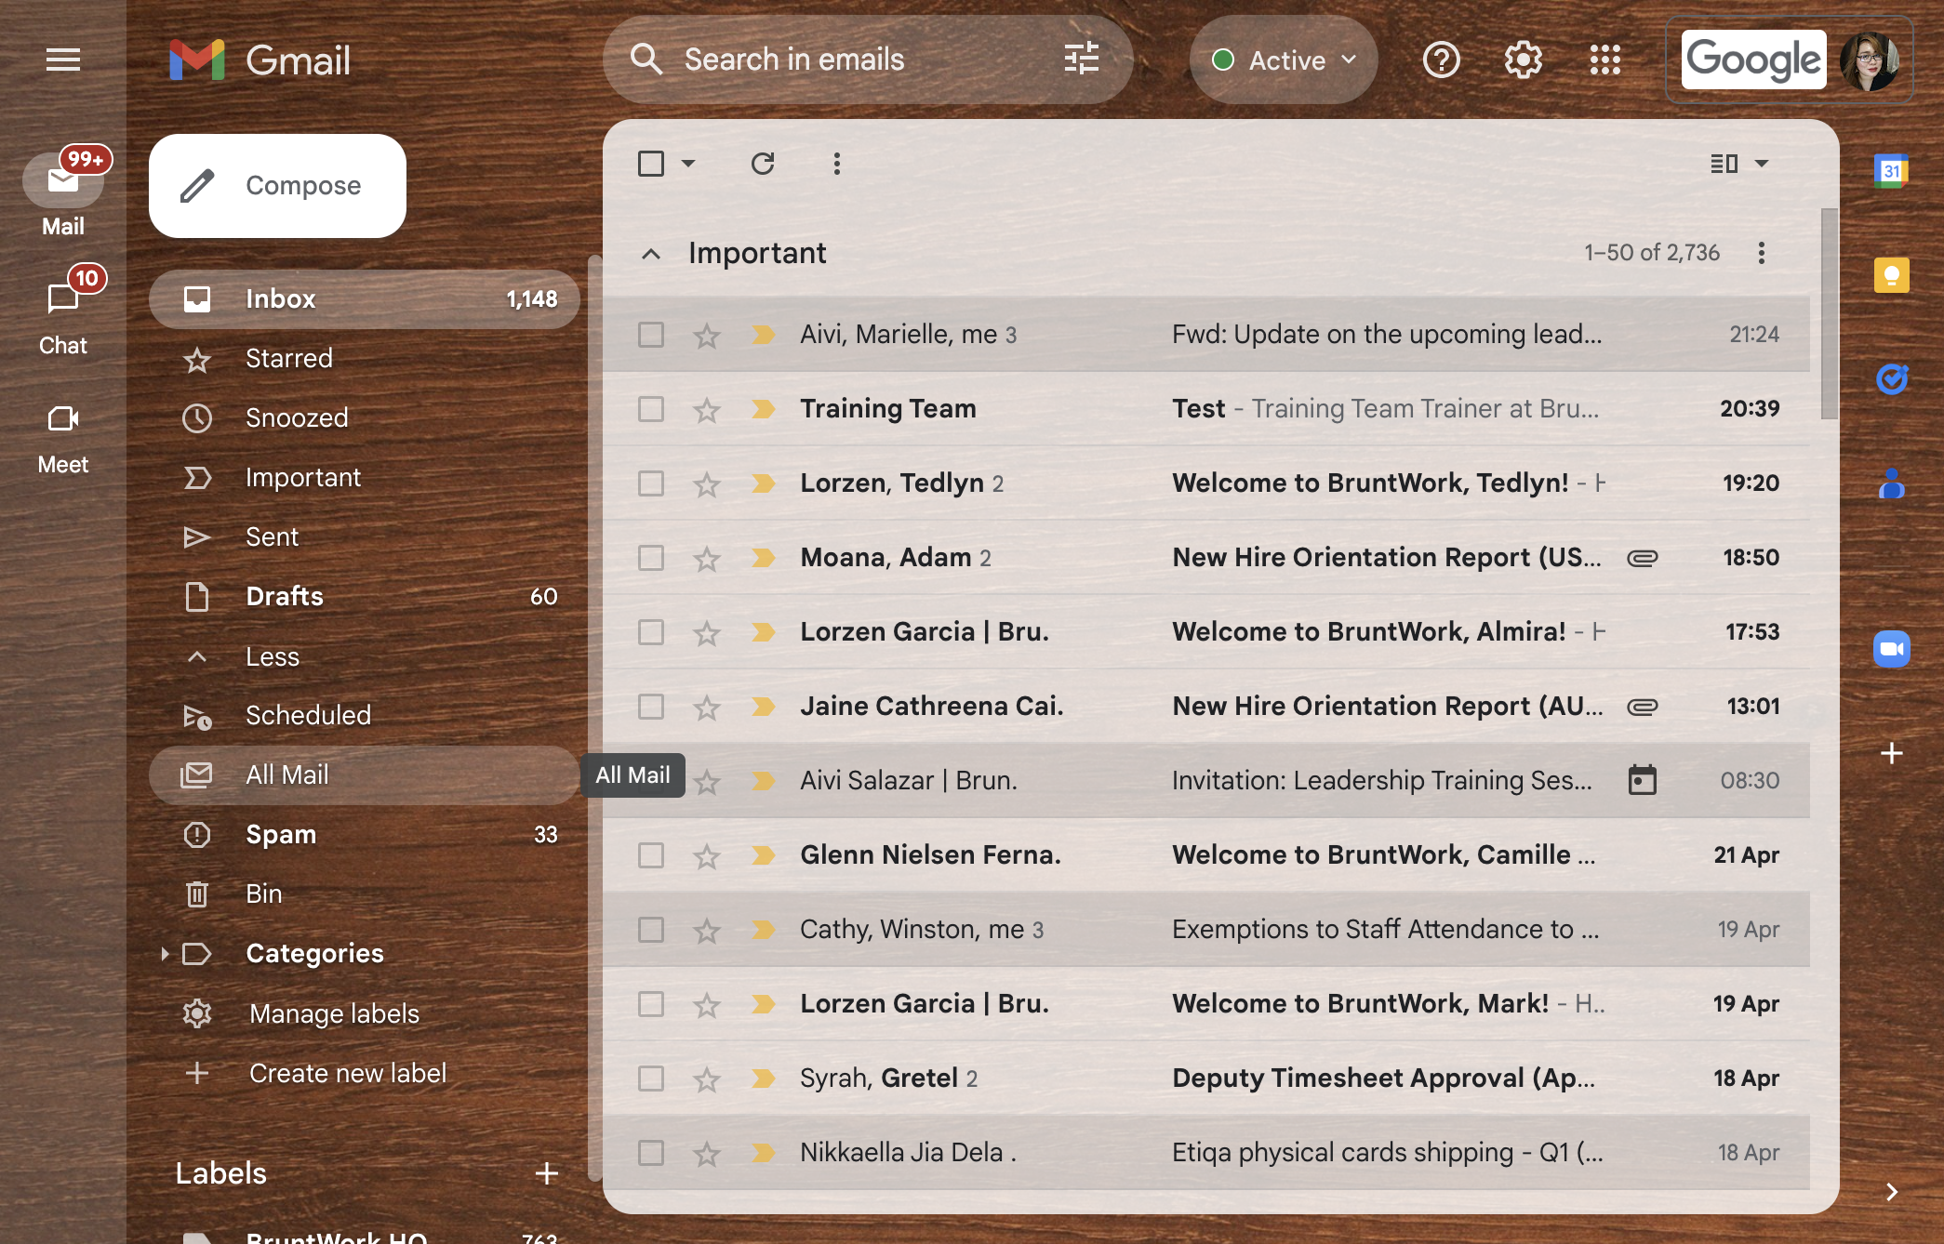The height and width of the screenshot is (1244, 1944).
Task: Open Google Calendar side panel icon
Action: pyautogui.click(x=1891, y=171)
